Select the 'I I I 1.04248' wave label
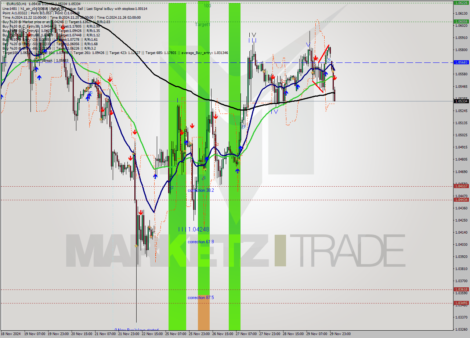The width and height of the screenshot is (470, 338). (x=194, y=229)
